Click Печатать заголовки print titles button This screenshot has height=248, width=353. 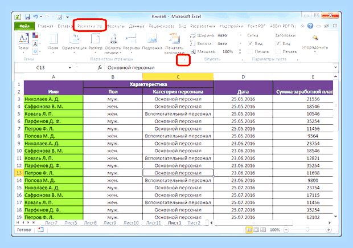[174, 43]
